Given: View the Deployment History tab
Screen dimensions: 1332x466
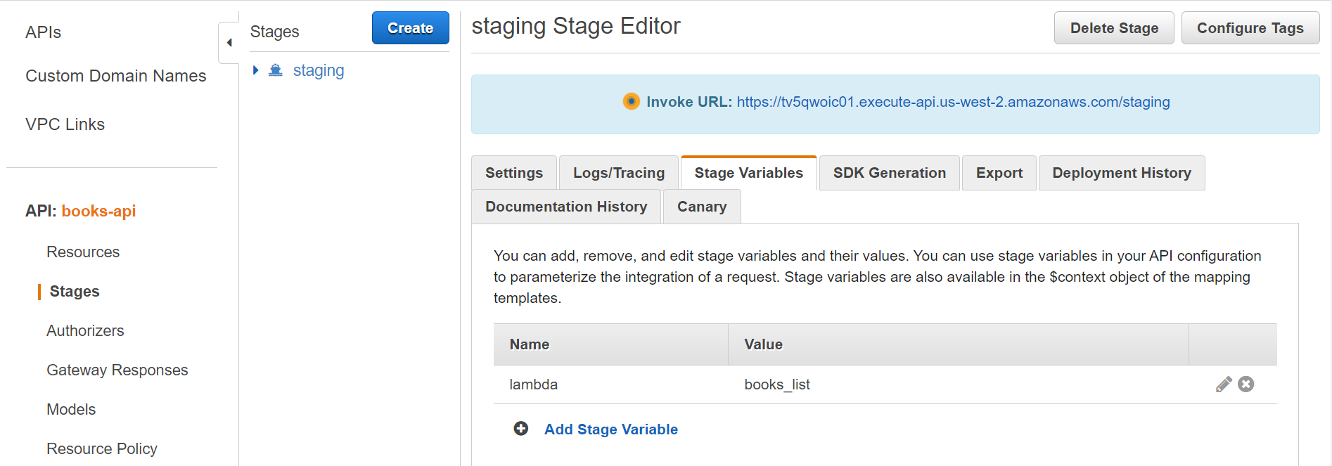Looking at the screenshot, I should coord(1122,173).
